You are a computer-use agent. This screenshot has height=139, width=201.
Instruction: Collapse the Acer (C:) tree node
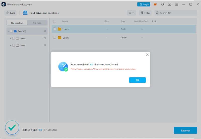point(8,31)
